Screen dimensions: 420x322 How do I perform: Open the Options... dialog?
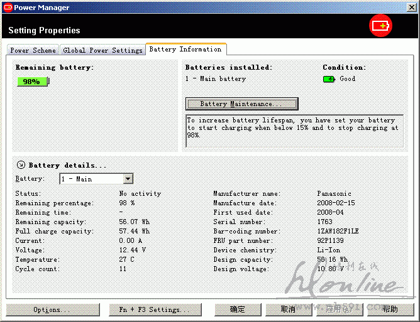[53, 309]
